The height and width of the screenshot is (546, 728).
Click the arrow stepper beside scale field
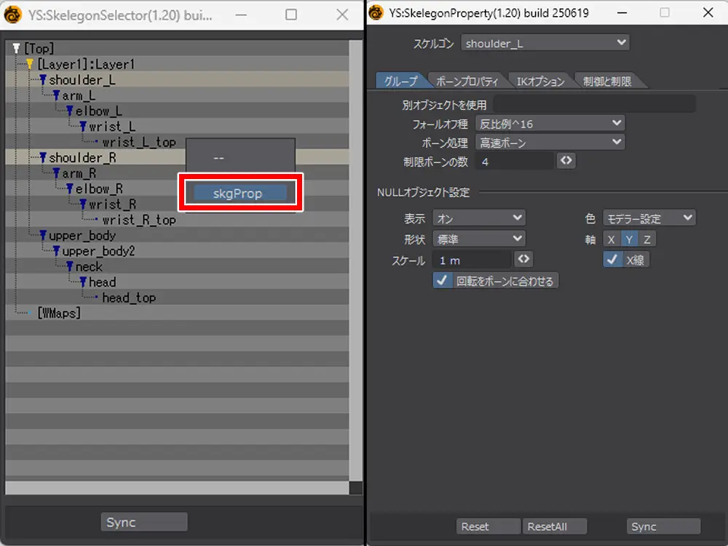523,260
